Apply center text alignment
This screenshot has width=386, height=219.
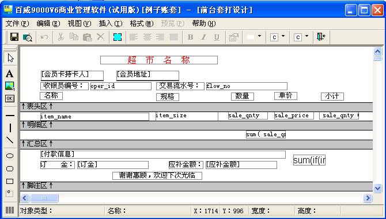coord(147,37)
